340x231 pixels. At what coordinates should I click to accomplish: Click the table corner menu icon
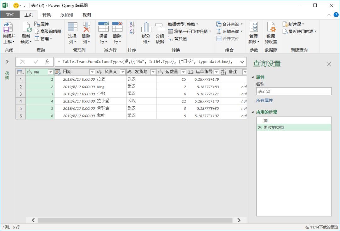[x=20, y=72]
